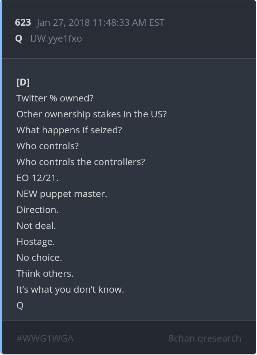This screenshot has height=355, width=257.
Task: Click "It's what you don't know." line
Action: click(70, 289)
